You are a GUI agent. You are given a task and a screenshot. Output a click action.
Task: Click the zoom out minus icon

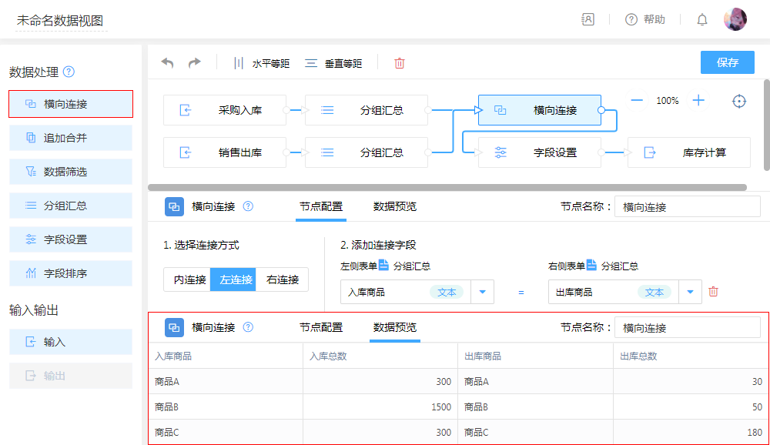(x=637, y=100)
